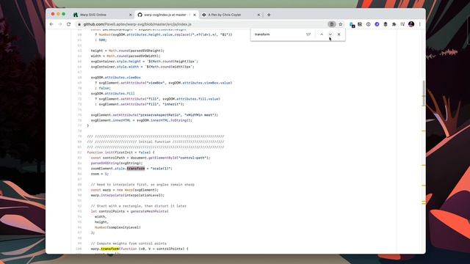Click the "width = Math.round(parsedSVGwidth);" line

pyautogui.click(x=126, y=56)
